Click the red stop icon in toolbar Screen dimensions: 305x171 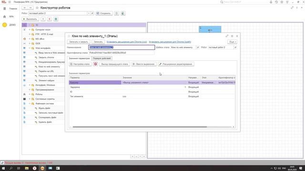(x=50, y=19)
